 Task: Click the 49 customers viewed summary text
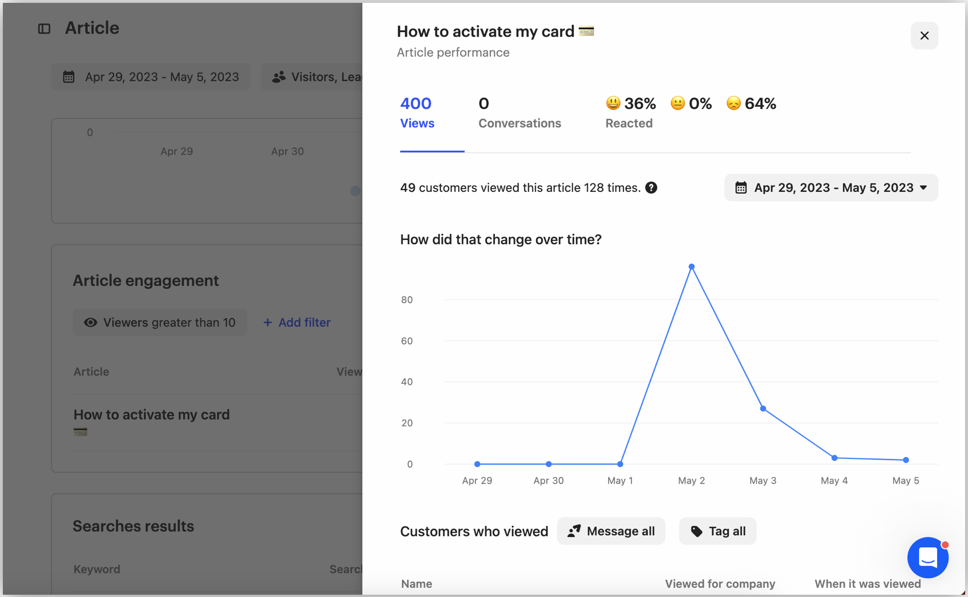(x=520, y=188)
